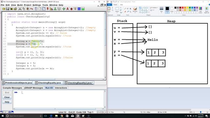Click the zoom slider in Paint status bar
Screen dimensions: 210x118
click(x=200, y=112)
